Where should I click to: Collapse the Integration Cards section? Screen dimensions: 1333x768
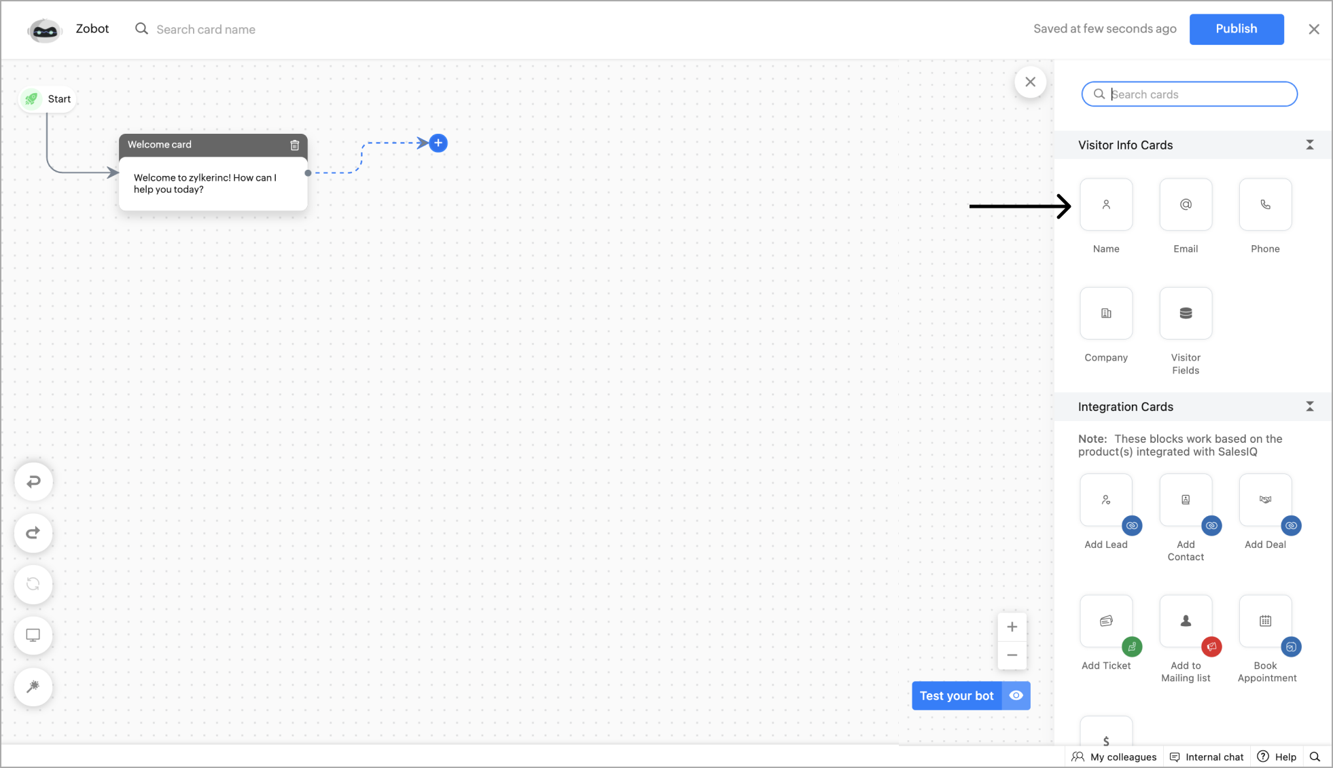pos(1309,407)
